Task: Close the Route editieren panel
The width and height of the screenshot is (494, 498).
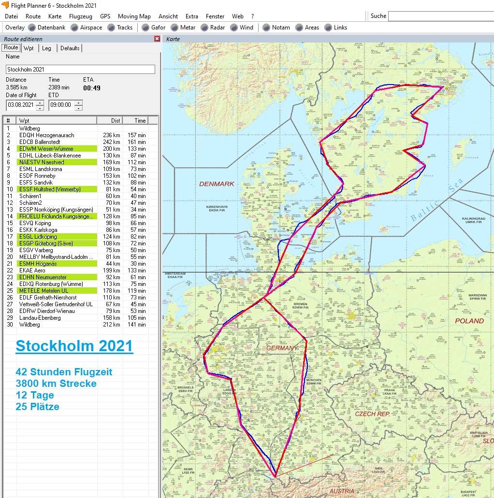Action: (x=157, y=39)
